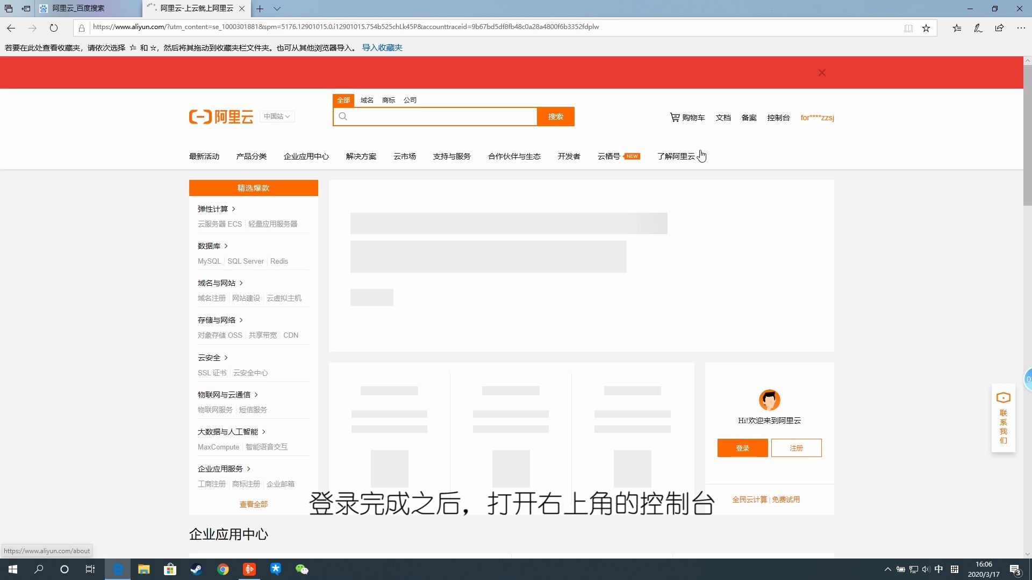Image resolution: width=1032 pixels, height=580 pixels.
Task: Refresh the page with reload icon
Action: pos(54,28)
